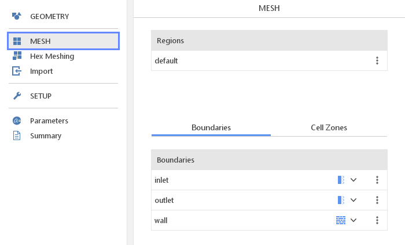
Task: Click the Setup wrench icon
Action: [17, 96]
